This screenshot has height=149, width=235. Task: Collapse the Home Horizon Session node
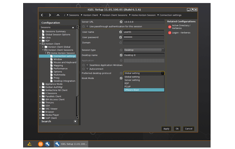(x=46, y=53)
